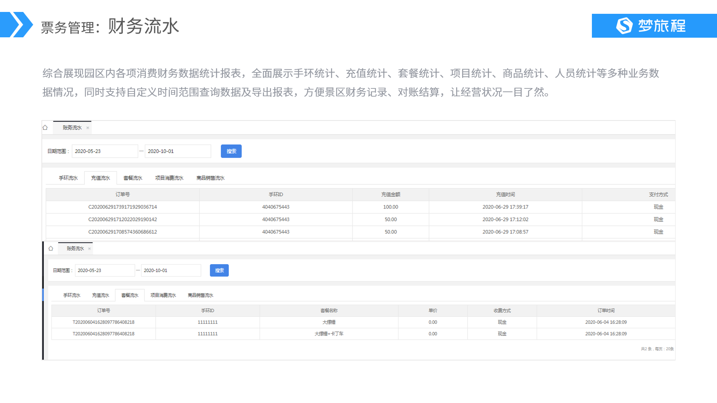Open 商品销售流水 tab in lower panel
The height and width of the screenshot is (403, 717).
pos(201,295)
